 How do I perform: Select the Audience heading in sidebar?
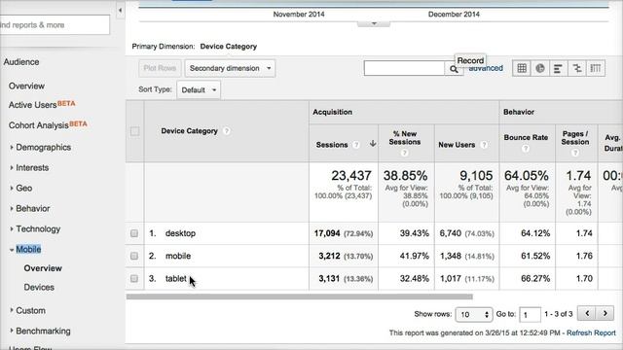point(21,62)
